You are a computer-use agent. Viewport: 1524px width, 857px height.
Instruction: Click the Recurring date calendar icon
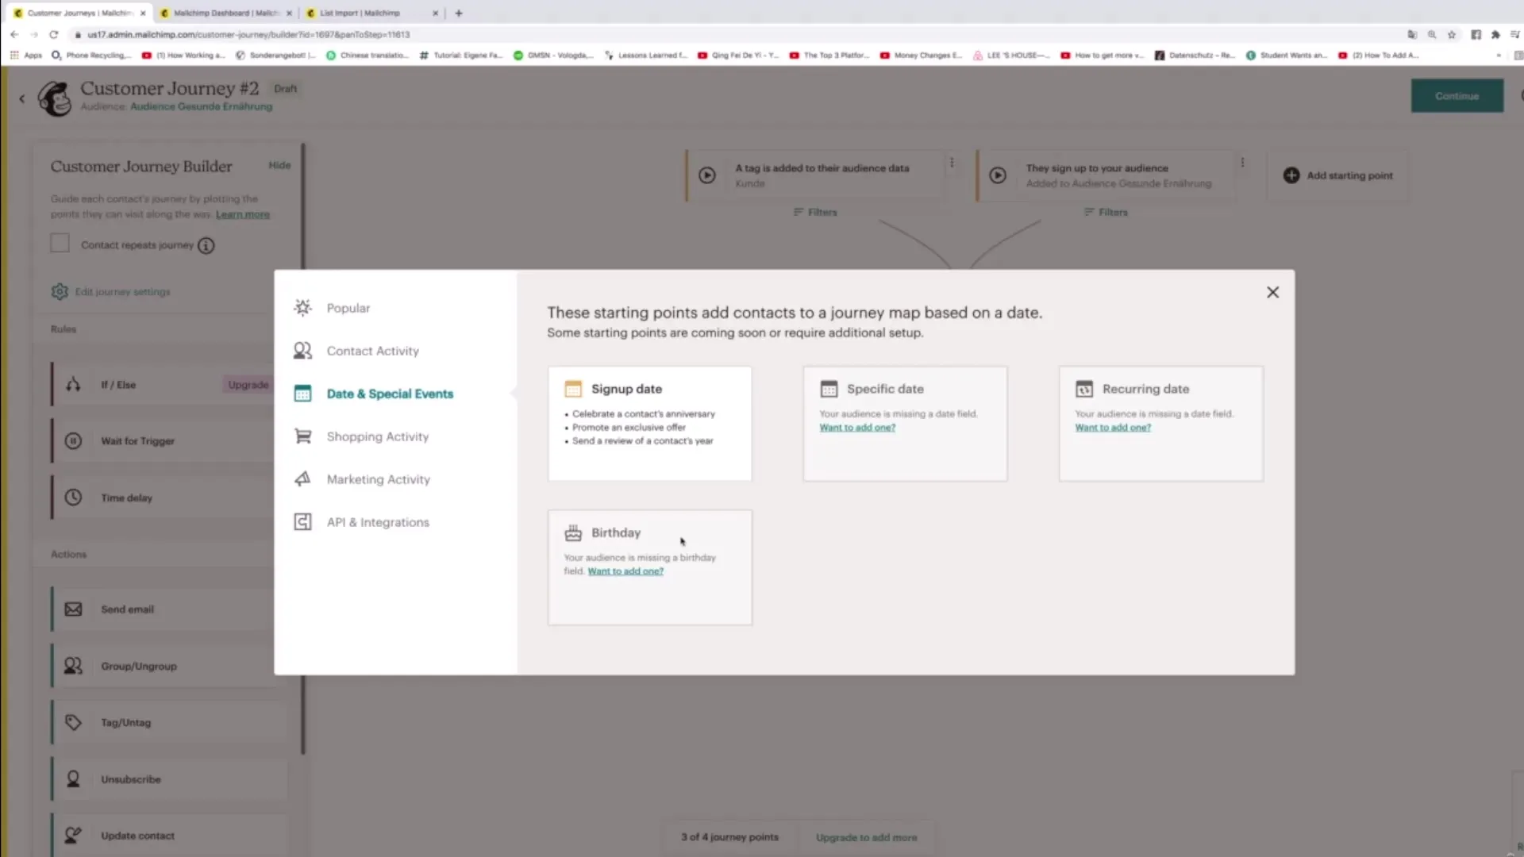click(1084, 389)
